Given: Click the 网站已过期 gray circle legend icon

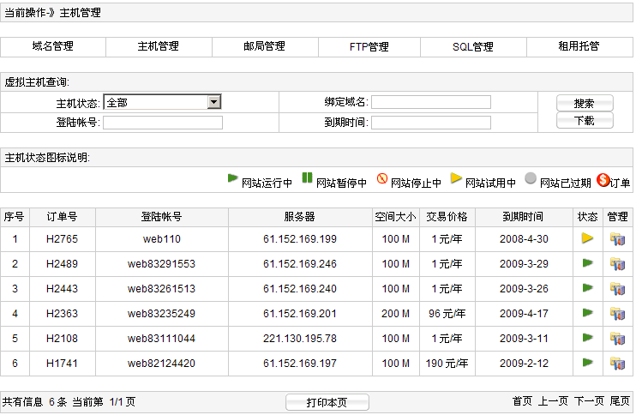Looking at the screenshot, I should pos(530,178).
